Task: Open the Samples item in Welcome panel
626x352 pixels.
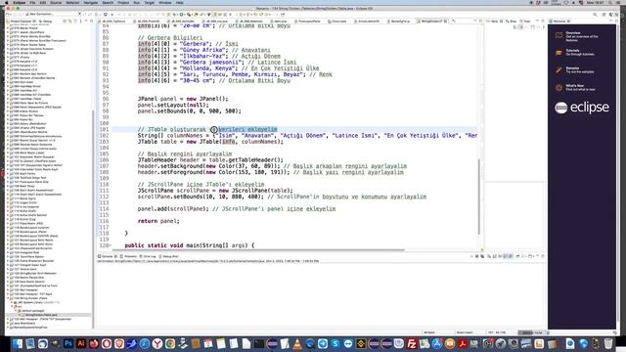Action: [575, 69]
